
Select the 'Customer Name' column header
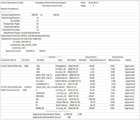(x=8, y=60)
